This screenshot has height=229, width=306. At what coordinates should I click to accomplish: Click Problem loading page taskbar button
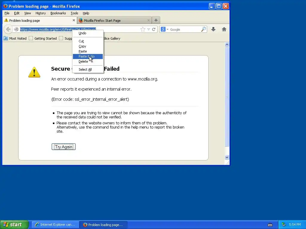[103, 225]
